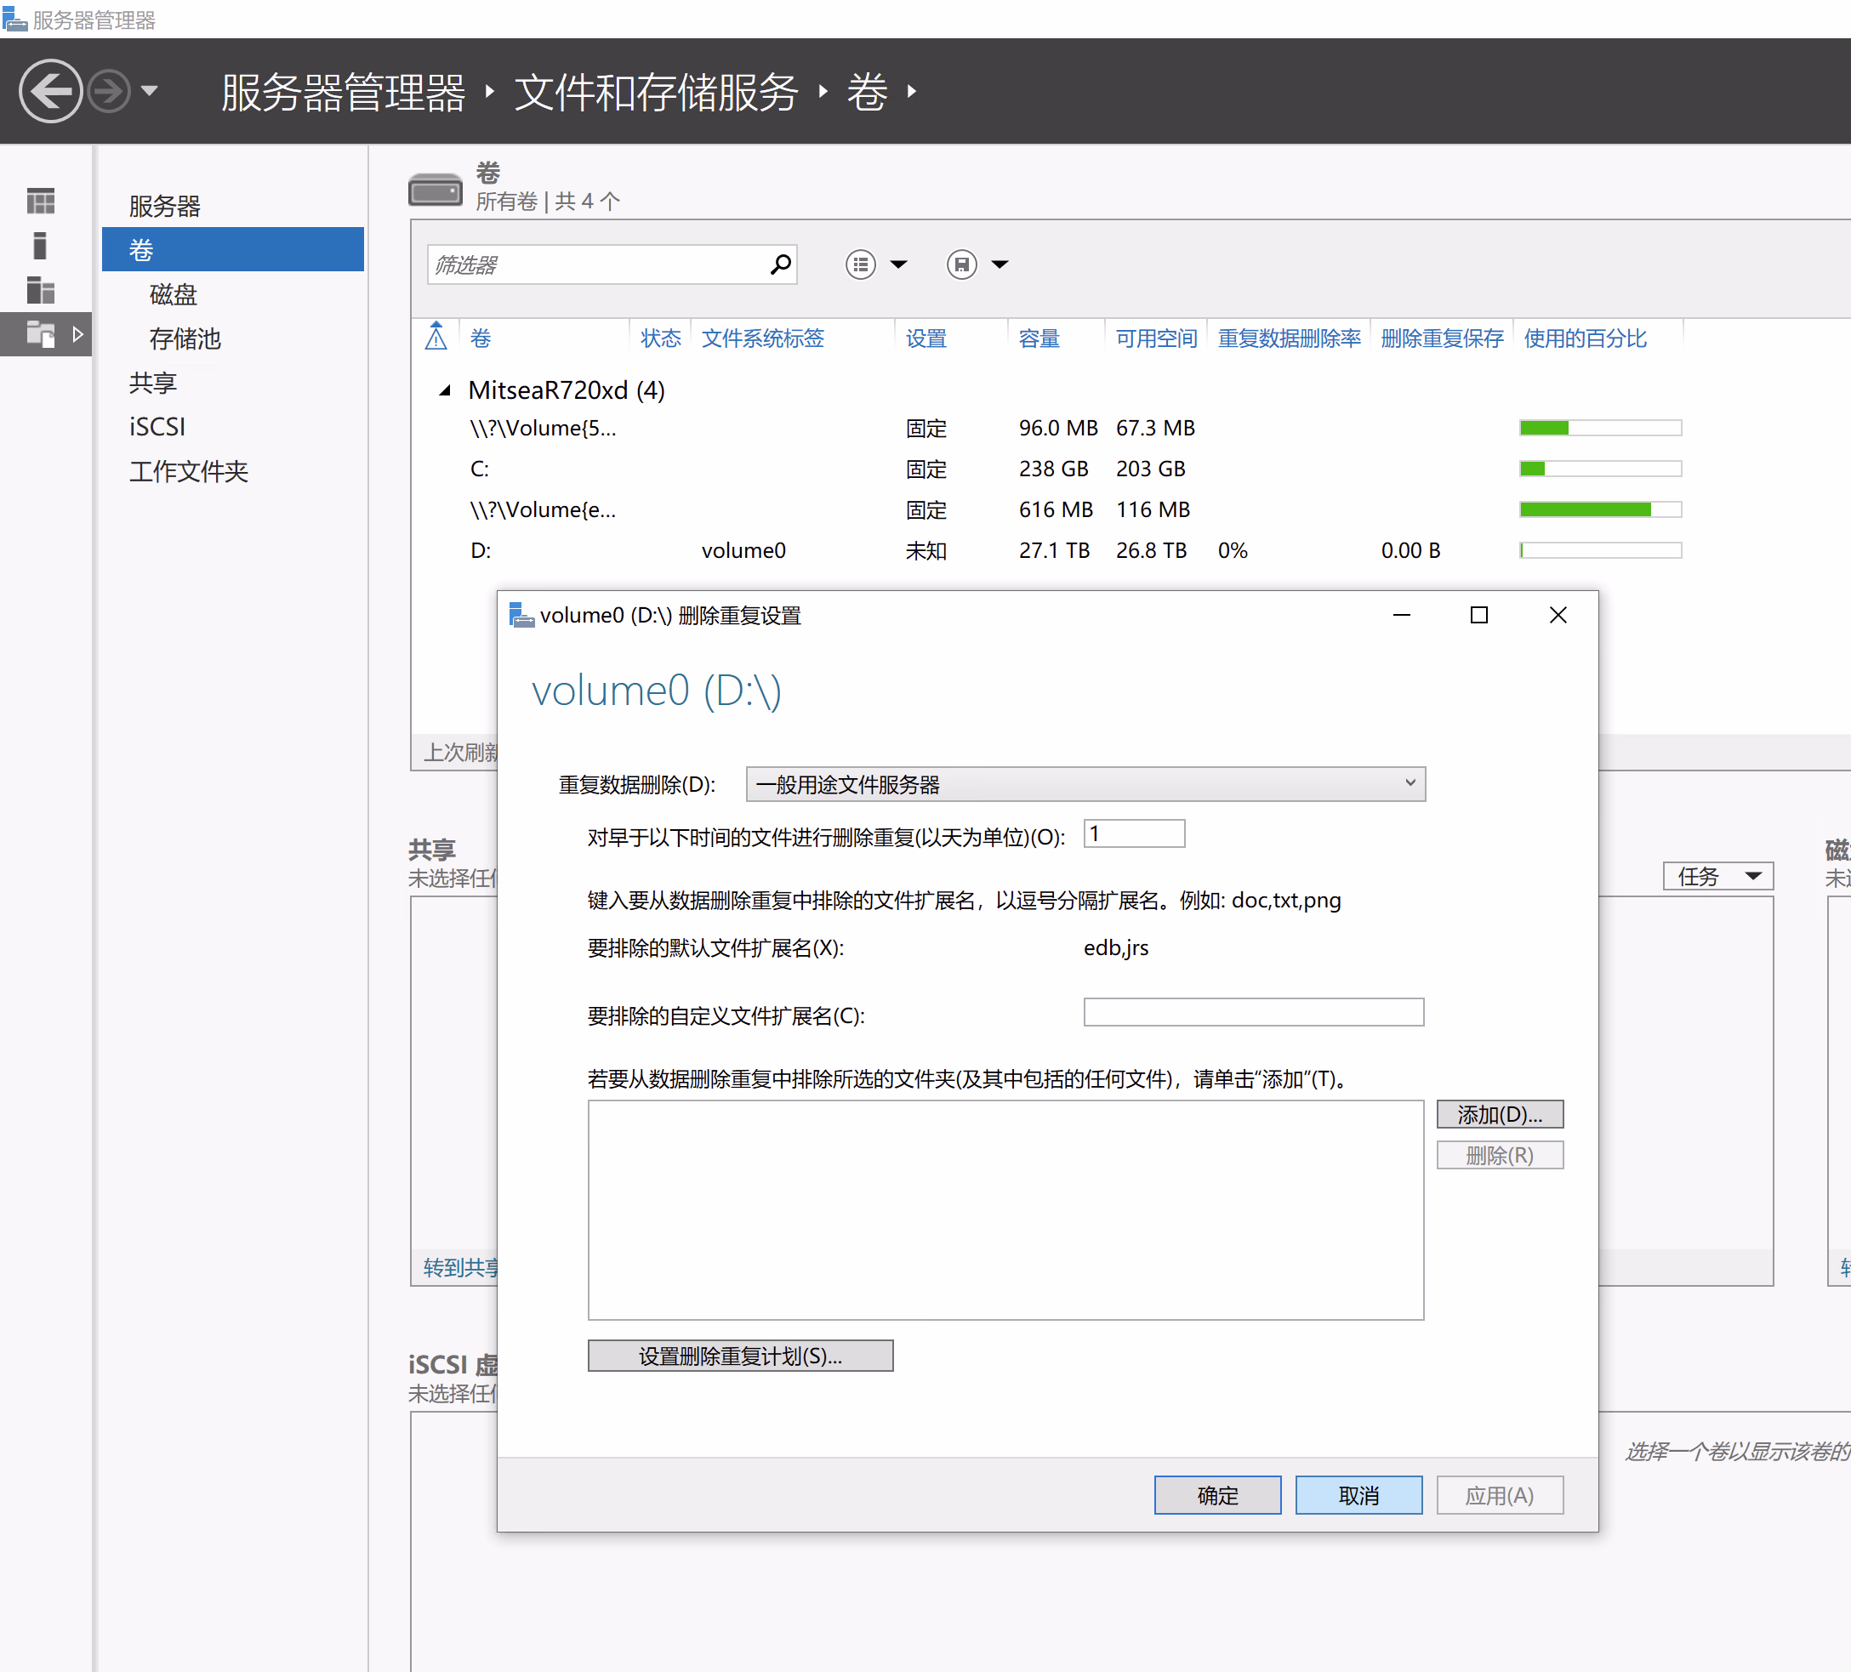Click the File and Storage Services icon
The image size is (1851, 1672).
click(40, 334)
